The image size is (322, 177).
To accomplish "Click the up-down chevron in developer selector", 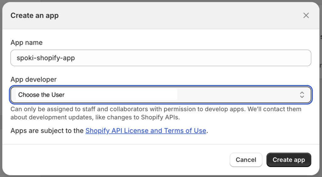I will tap(302, 95).
